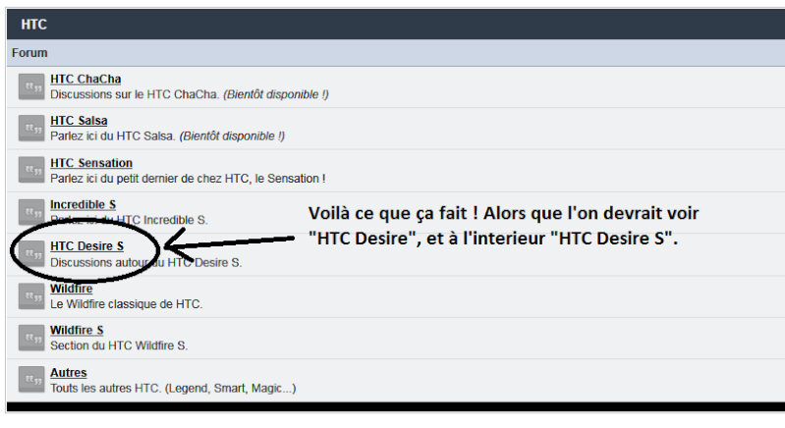Open the Autres forum link
The height and width of the screenshot is (428, 785).
(69, 372)
